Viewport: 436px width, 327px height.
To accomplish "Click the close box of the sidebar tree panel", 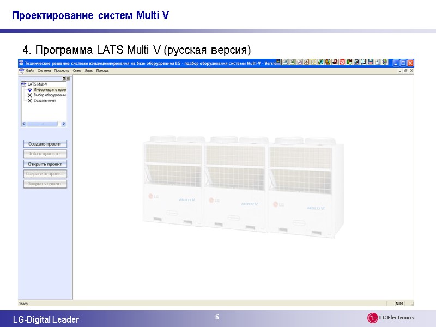I will click(68, 78).
